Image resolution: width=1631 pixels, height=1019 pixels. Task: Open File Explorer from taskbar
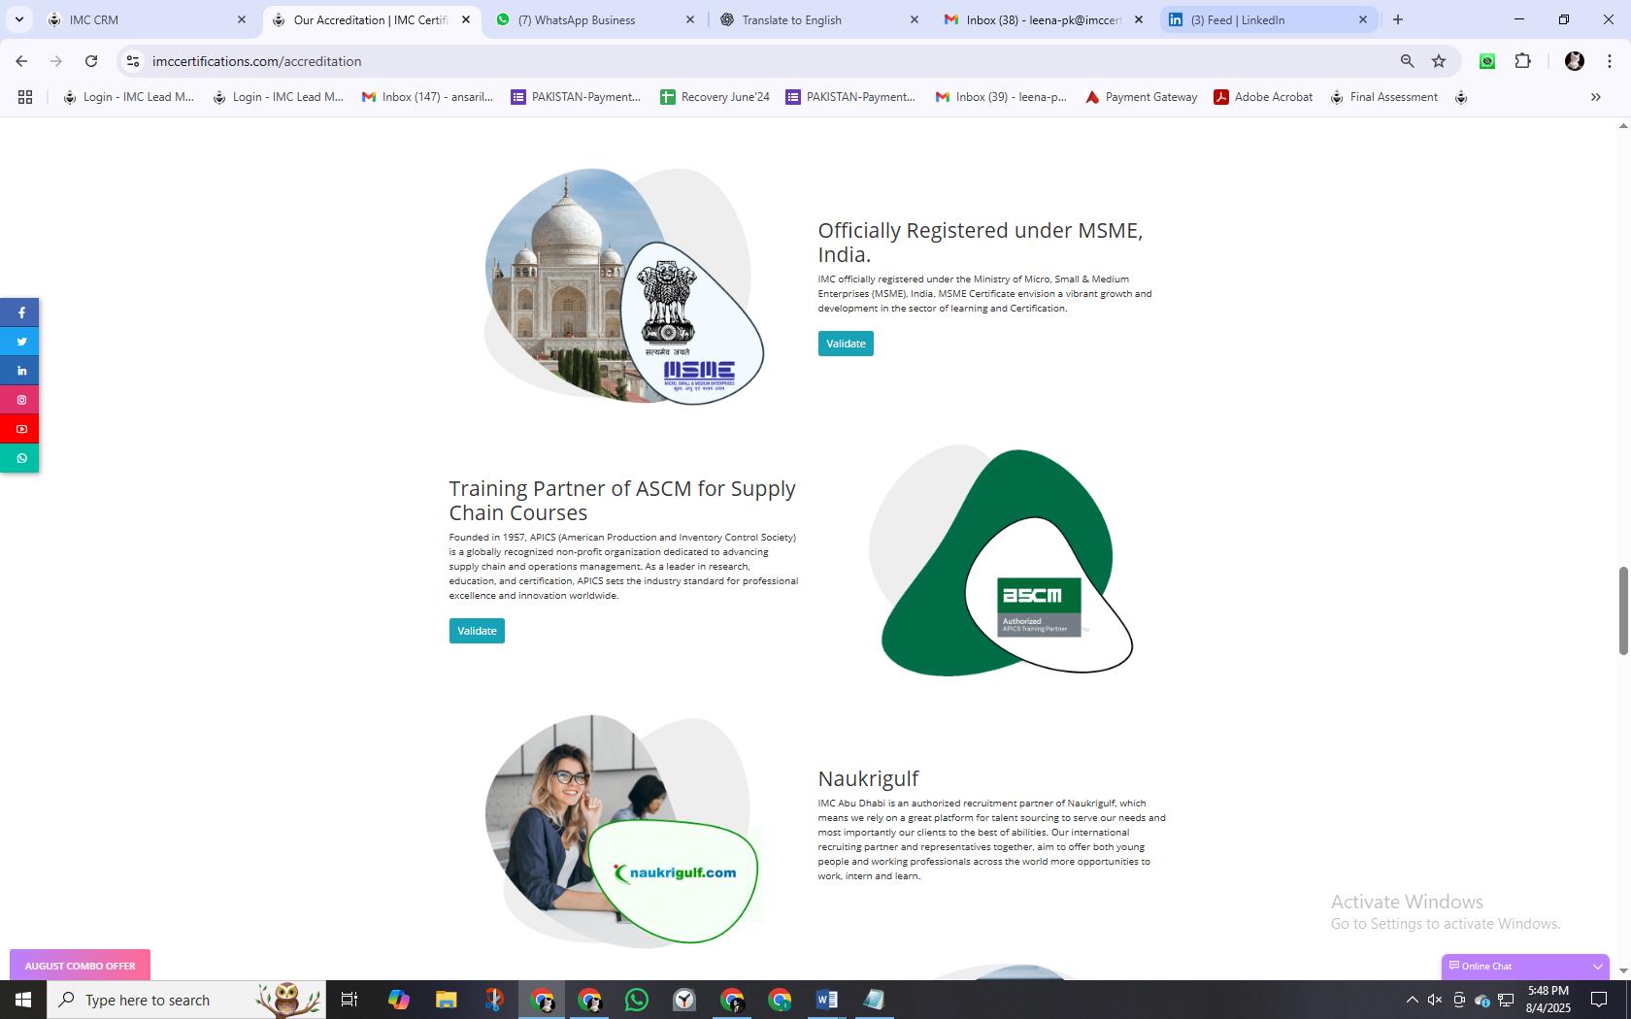point(446,1000)
